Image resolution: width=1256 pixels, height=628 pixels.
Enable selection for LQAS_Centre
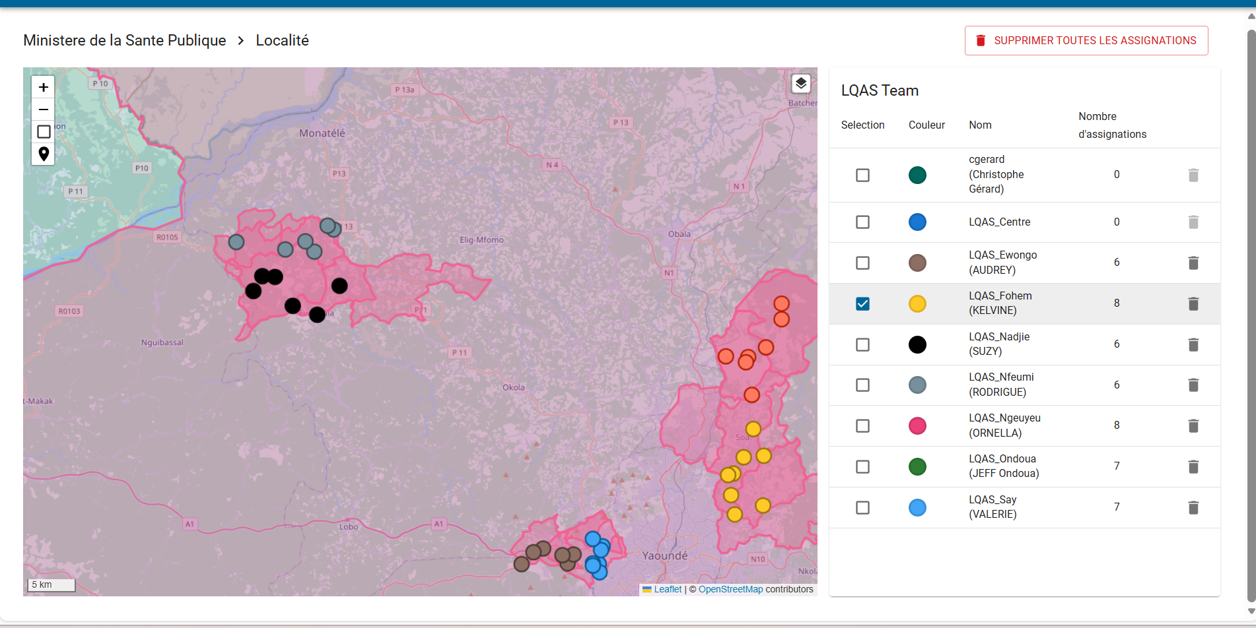pyautogui.click(x=862, y=222)
